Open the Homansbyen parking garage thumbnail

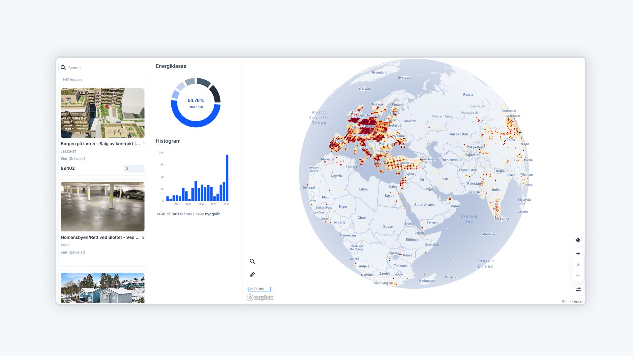[102, 207]
